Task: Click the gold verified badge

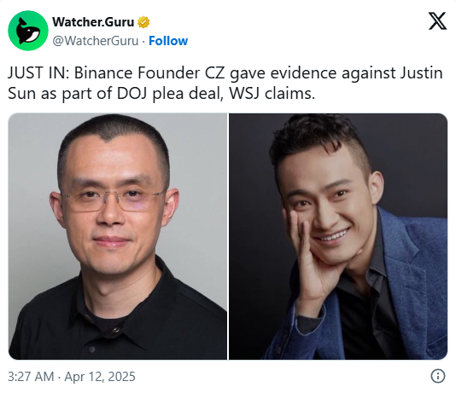Action: point(143,22)
